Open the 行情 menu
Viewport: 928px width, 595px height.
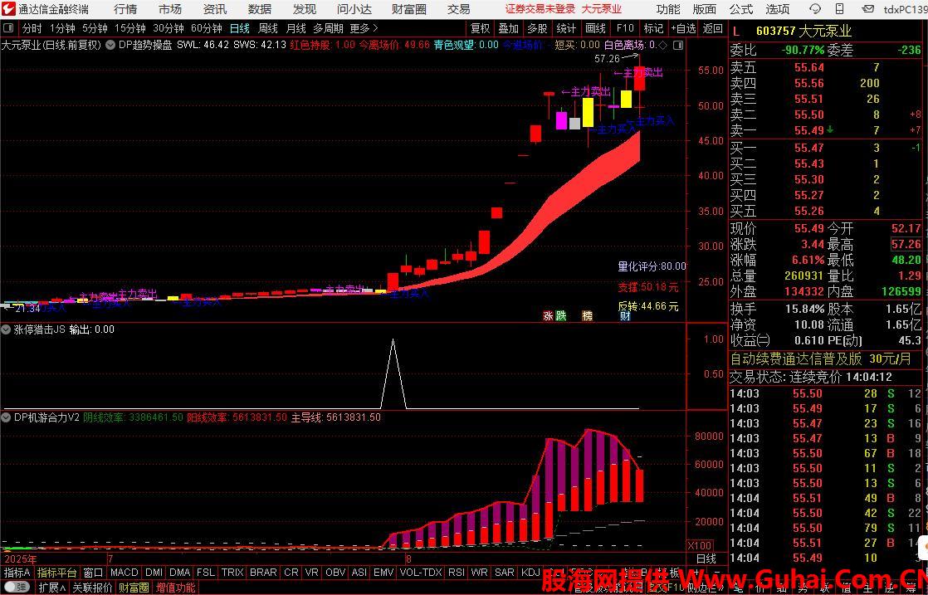125,9
